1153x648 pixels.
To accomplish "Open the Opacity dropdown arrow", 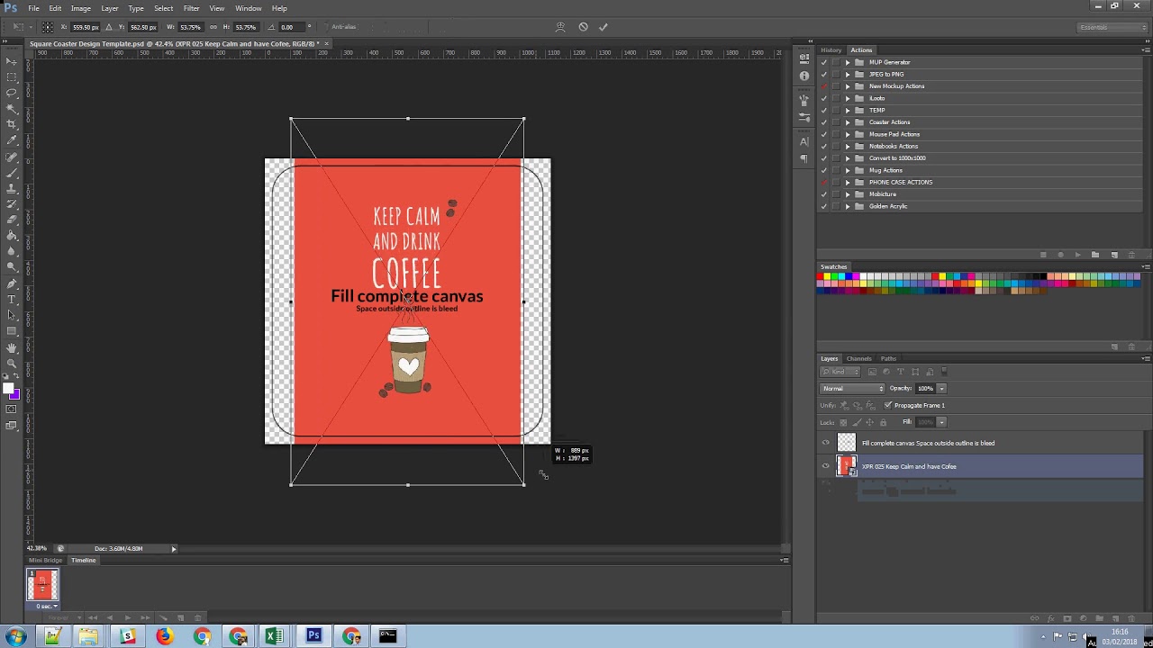I will (x=941, y=389).
